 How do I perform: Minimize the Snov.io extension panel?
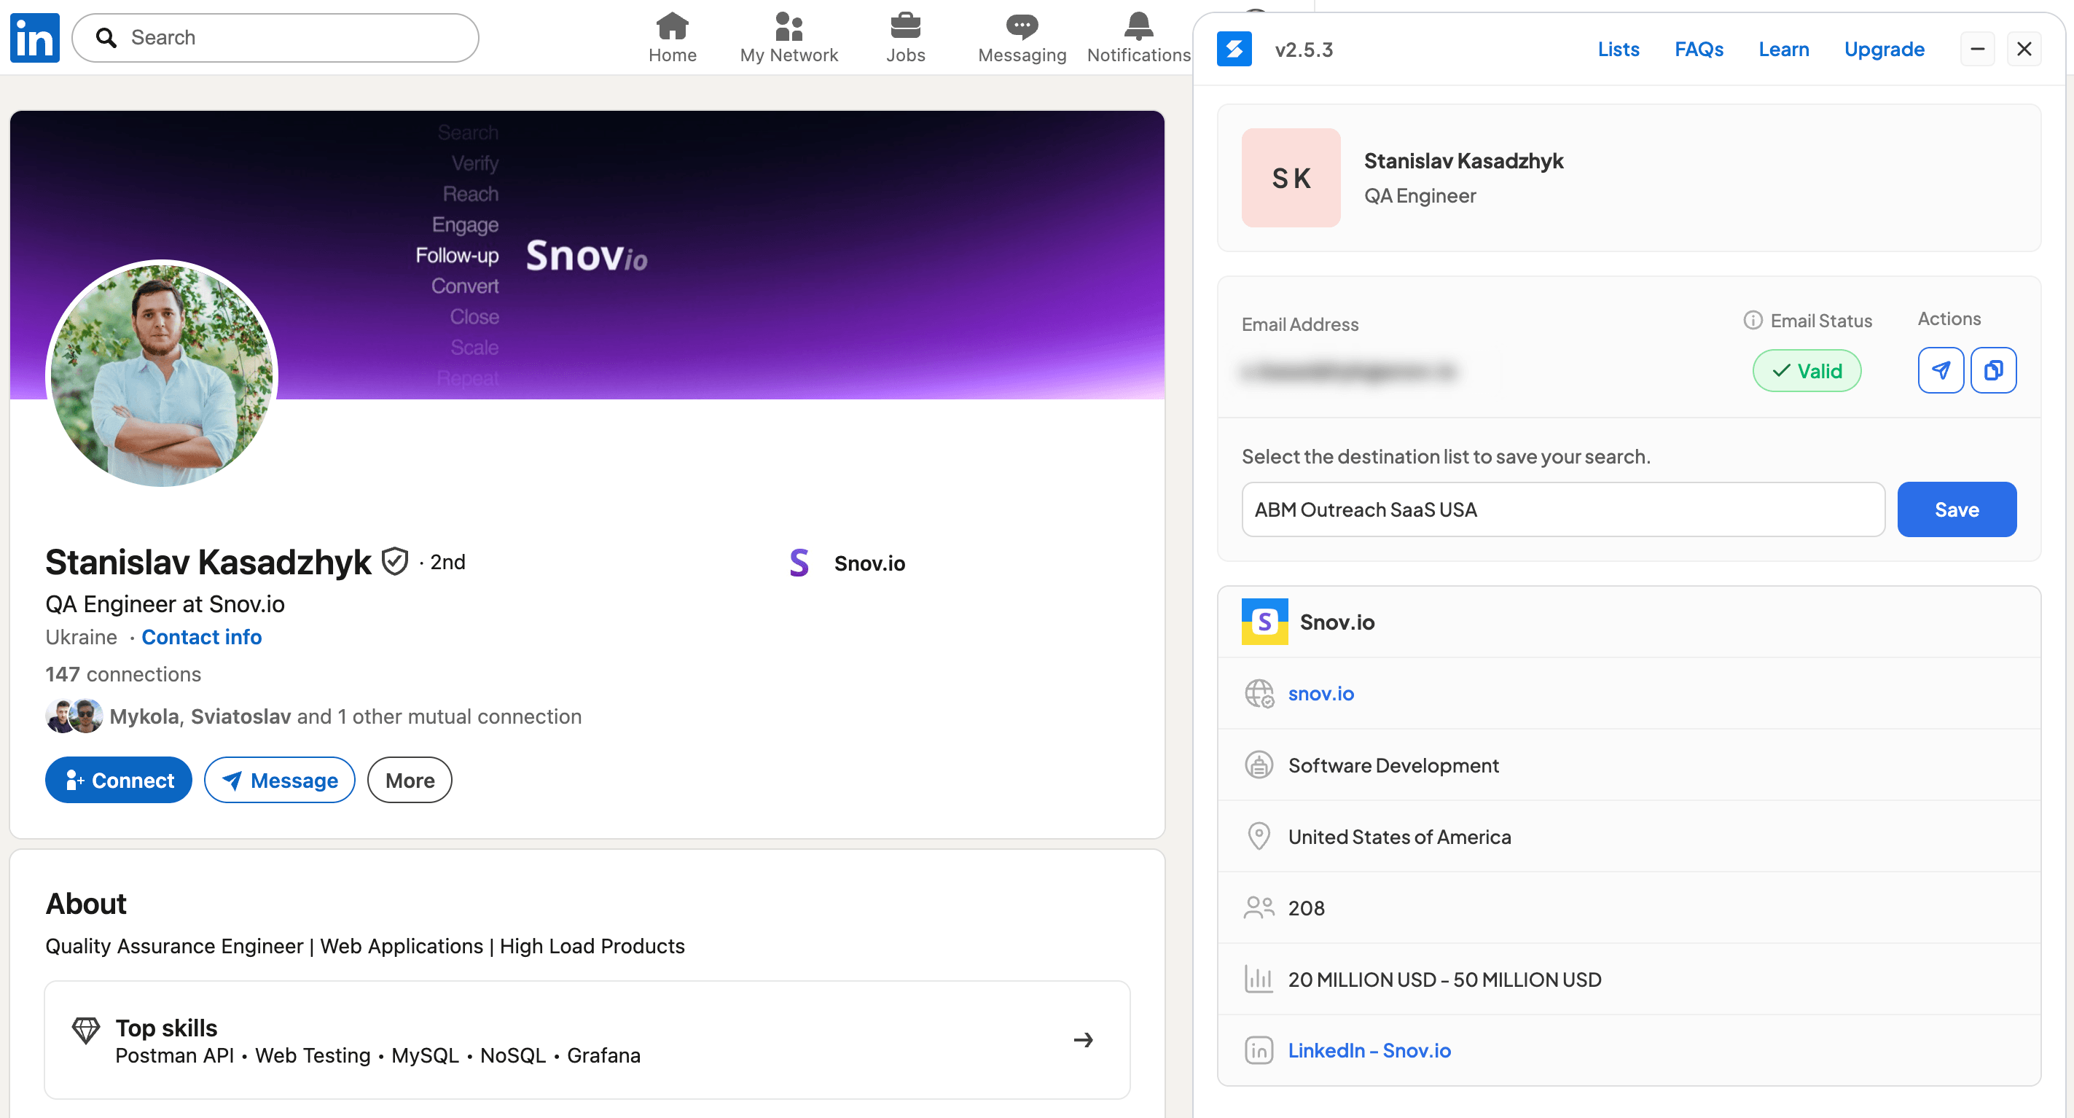point(1976,49)
